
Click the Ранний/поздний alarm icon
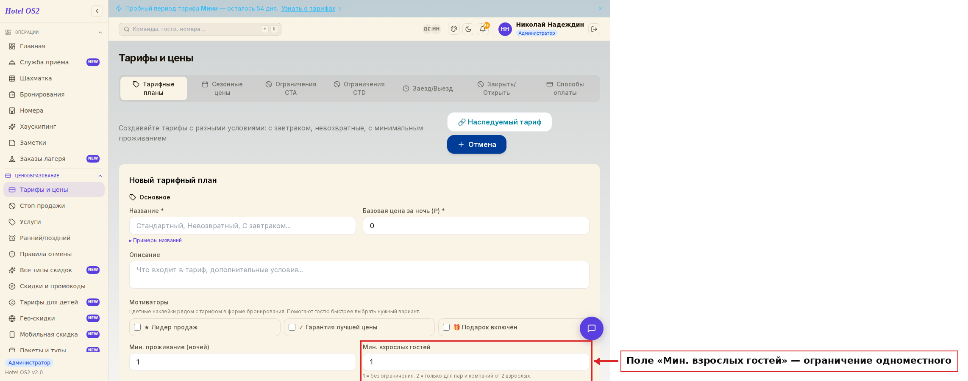12,238
